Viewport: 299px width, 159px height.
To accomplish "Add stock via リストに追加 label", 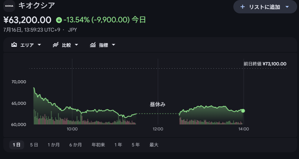I will [264, 7].
